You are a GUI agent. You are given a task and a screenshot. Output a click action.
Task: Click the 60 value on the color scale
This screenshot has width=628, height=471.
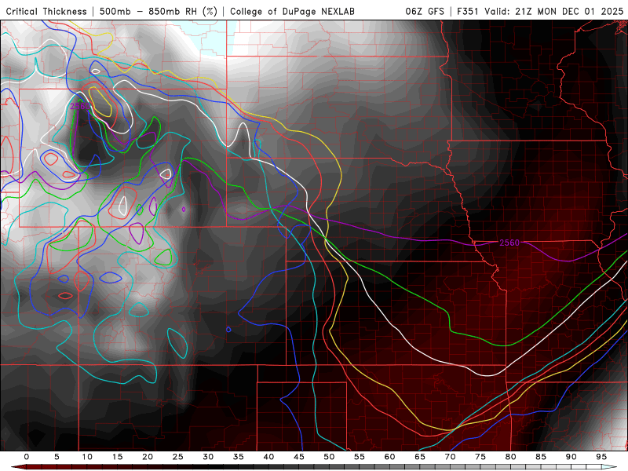click(389, 457)
